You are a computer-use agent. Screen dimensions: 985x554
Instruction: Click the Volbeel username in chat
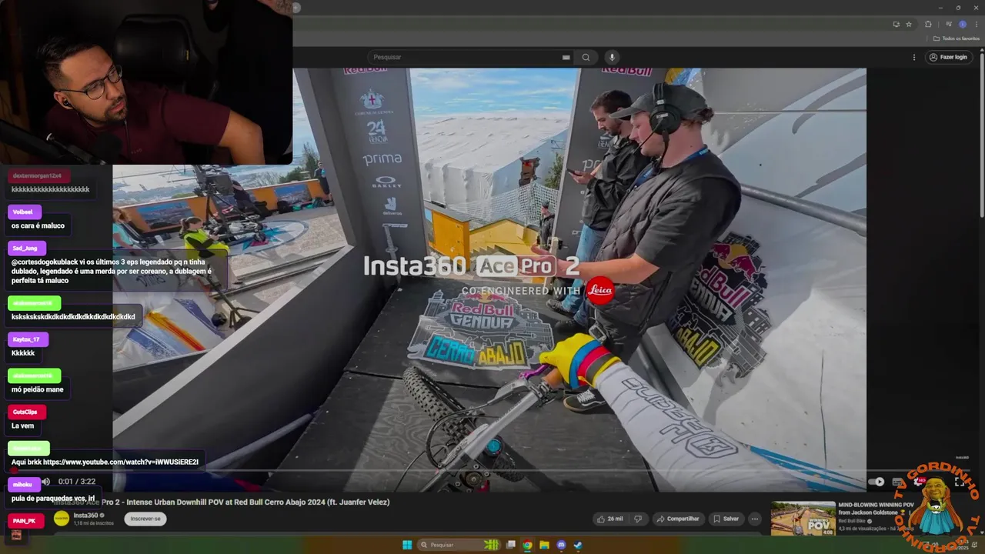[x=24, y=212]
